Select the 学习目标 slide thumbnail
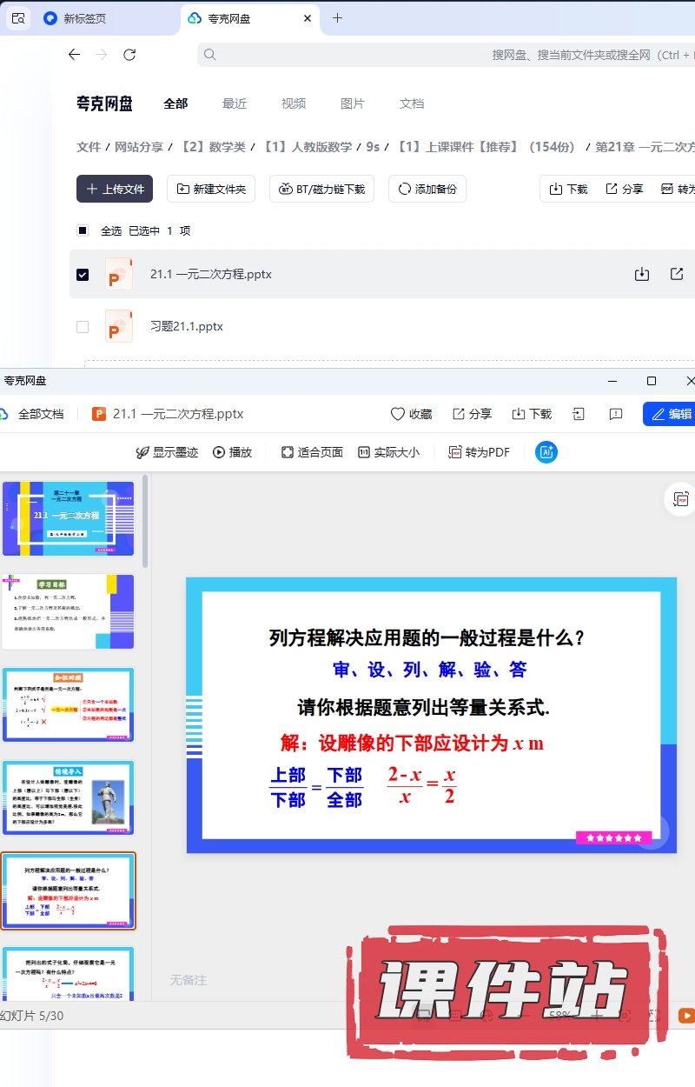The image size is (695, 1087). [69, 611]
